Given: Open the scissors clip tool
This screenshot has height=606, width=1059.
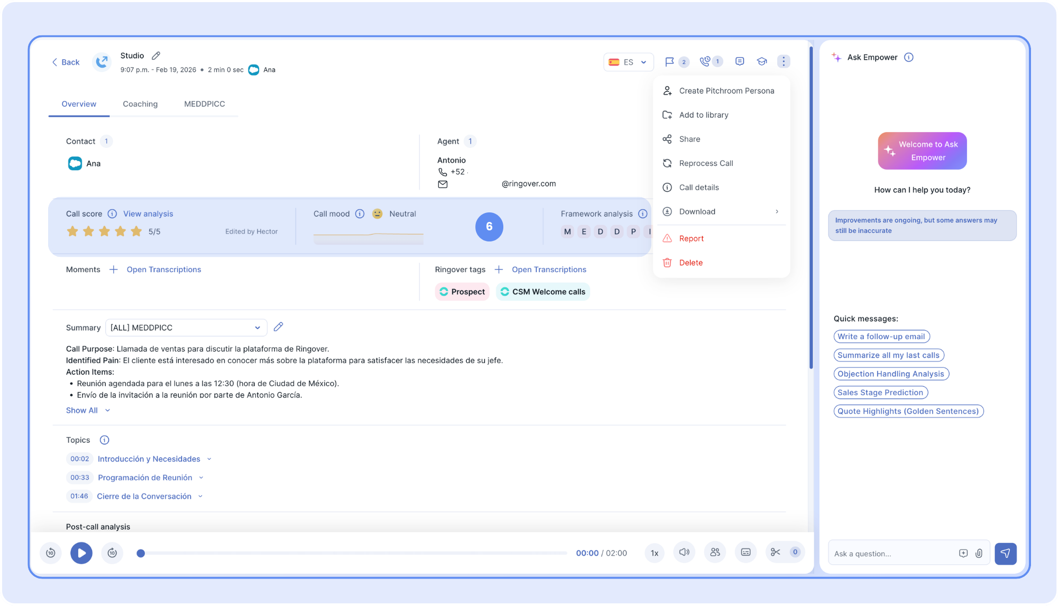Looking at the screenshot, I should pyautogui.click(x=776, y=552).
